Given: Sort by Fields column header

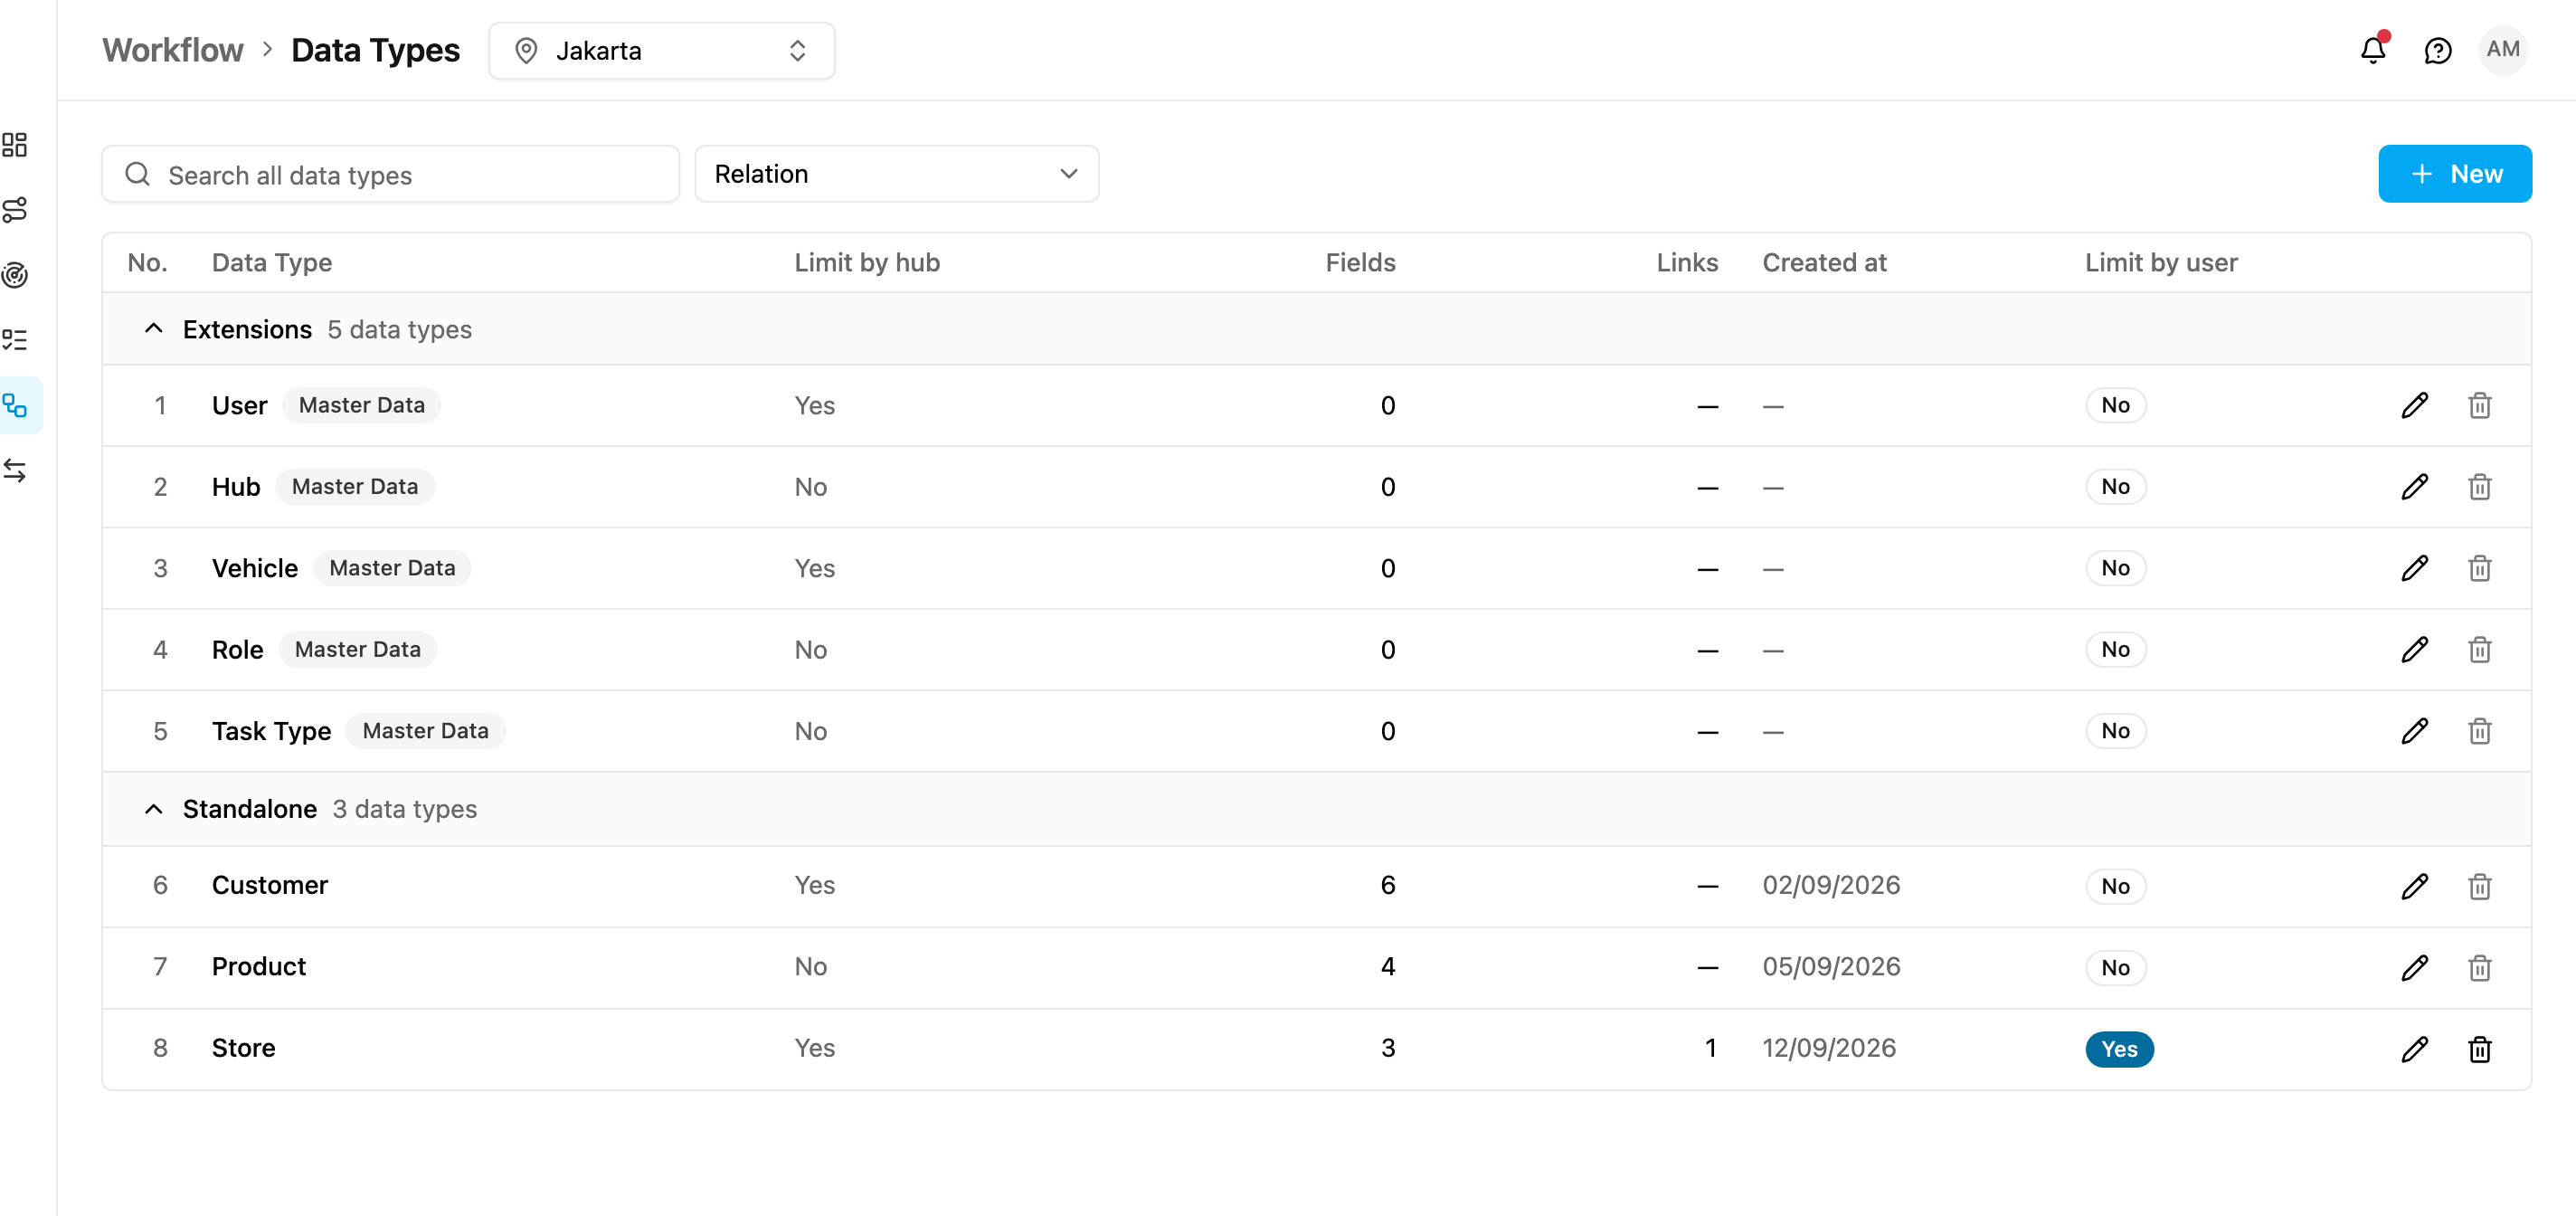Looking at the screenshot, I should [1360, 263].
